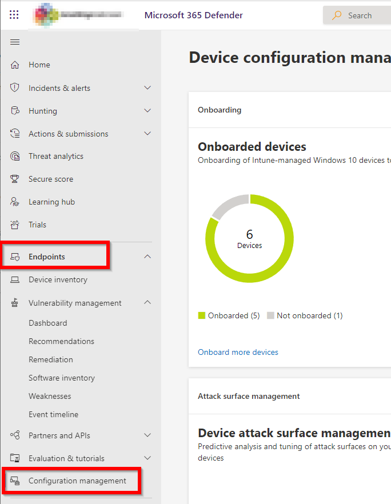
Task: Click the Device inventory laptop icon
Action: point(15,280)
